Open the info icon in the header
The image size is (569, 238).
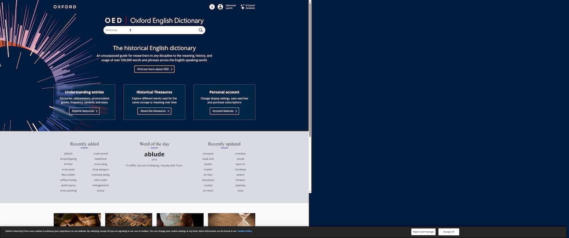(212, 7)
